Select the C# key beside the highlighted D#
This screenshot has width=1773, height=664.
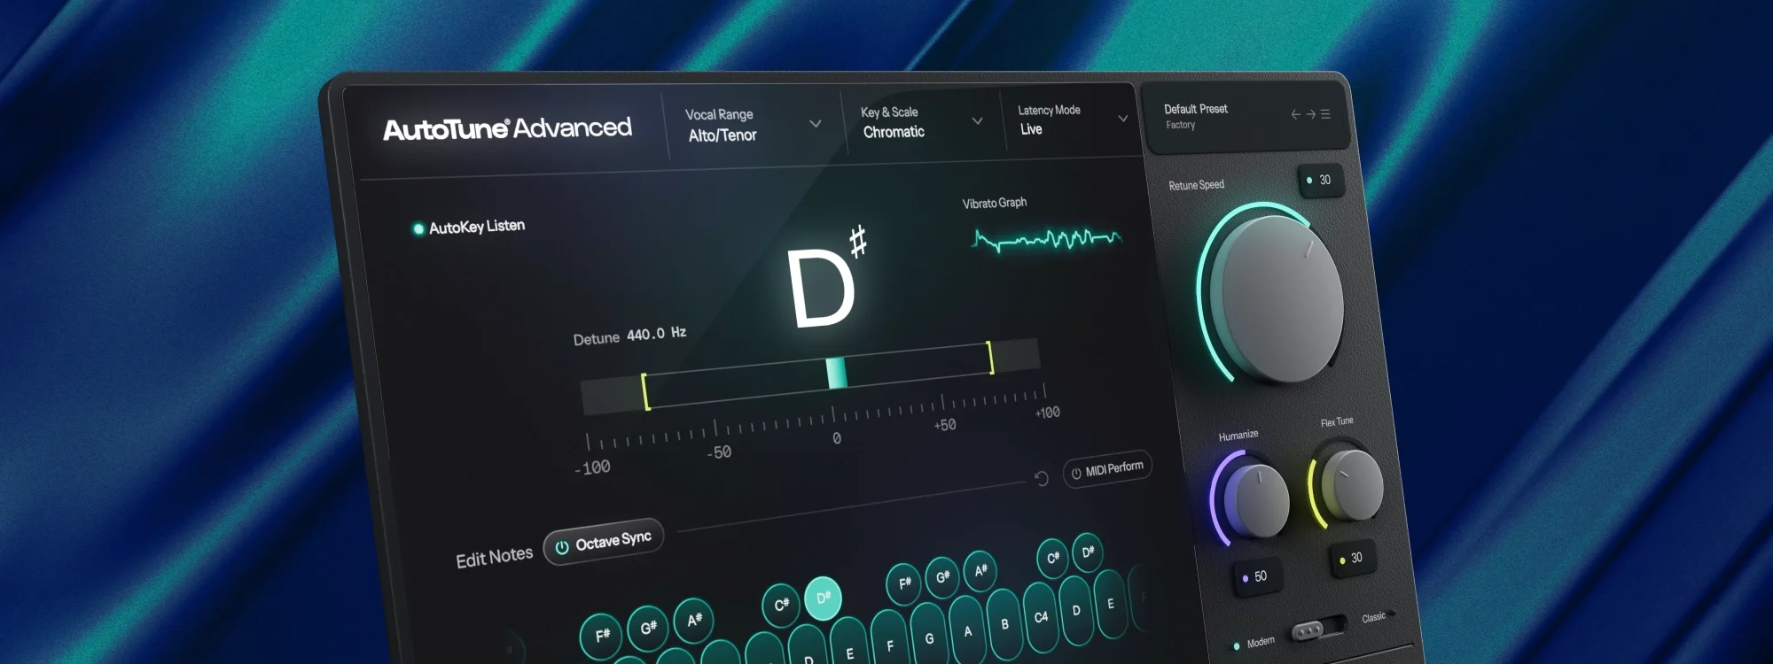(x=781, y=605)
